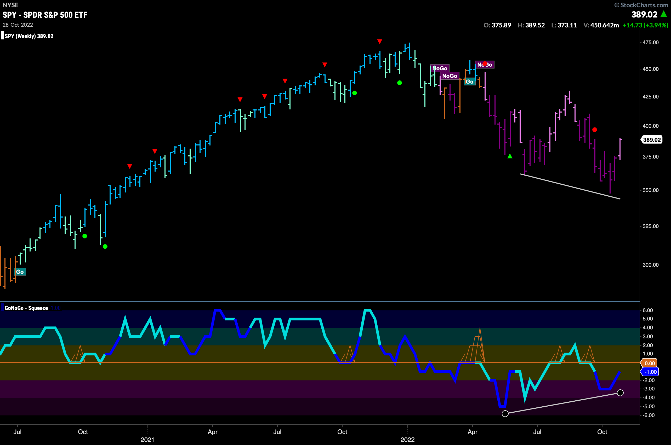Click the 'GoNoGo - Squeeze' indicator label
Screen dimensions: 671x445
26,308
